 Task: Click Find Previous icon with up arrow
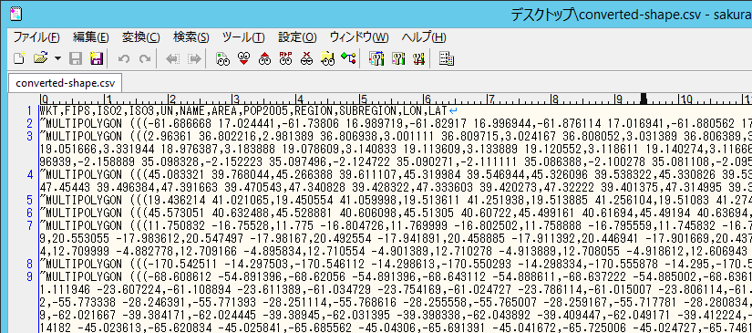[264, 59]
